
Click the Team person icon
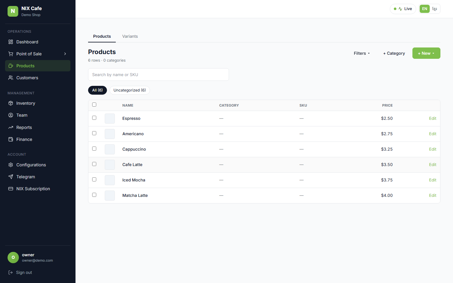point(11,115)
